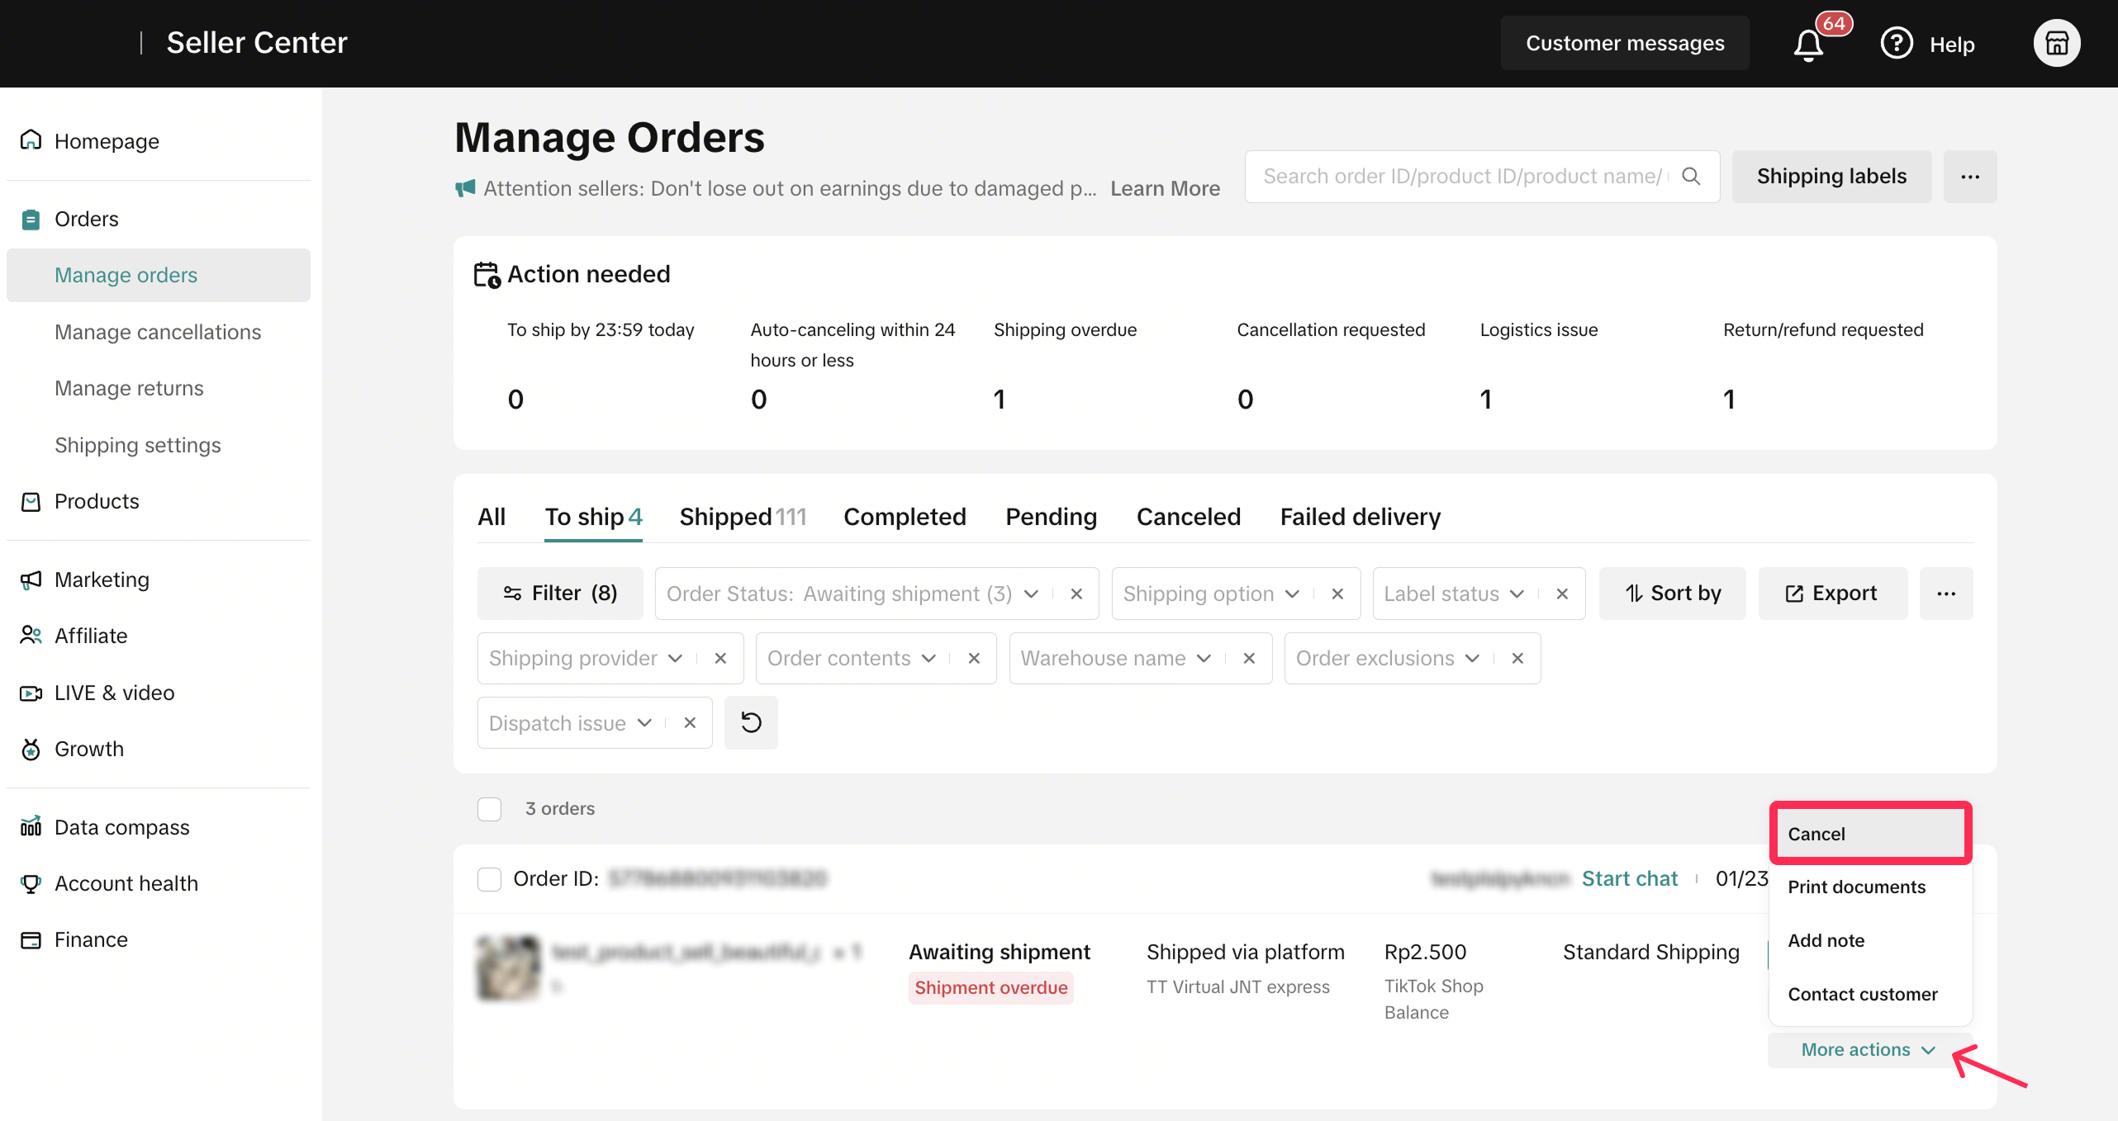Clear the Label status filter

click(1561, 594)
